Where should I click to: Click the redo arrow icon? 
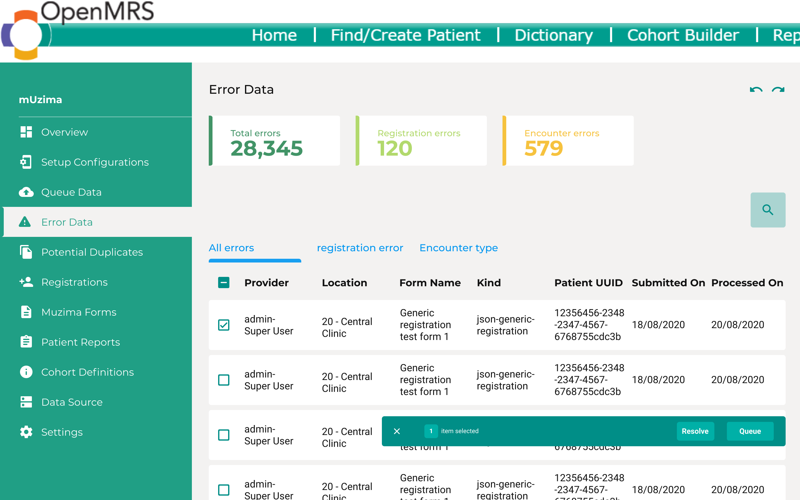coord(778,90)
